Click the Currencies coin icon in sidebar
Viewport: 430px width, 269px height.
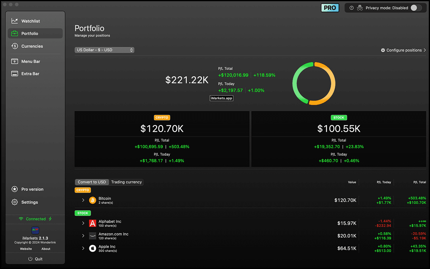pos(14,46)
